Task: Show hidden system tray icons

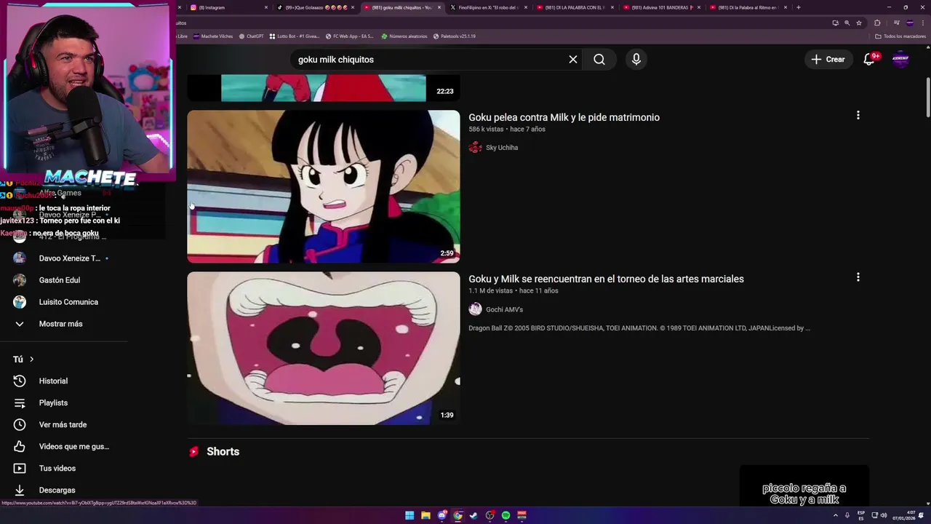Action: [x=836, y=515]
